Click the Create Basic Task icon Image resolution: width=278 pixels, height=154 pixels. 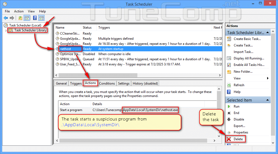[x=229, y=39]
